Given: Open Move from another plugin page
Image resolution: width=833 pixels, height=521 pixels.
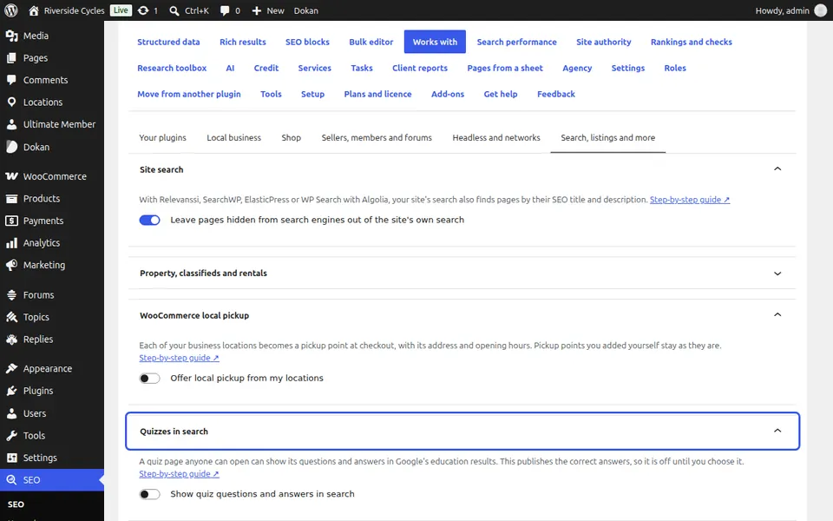Looking at the screenshot, I should point(188,94).
